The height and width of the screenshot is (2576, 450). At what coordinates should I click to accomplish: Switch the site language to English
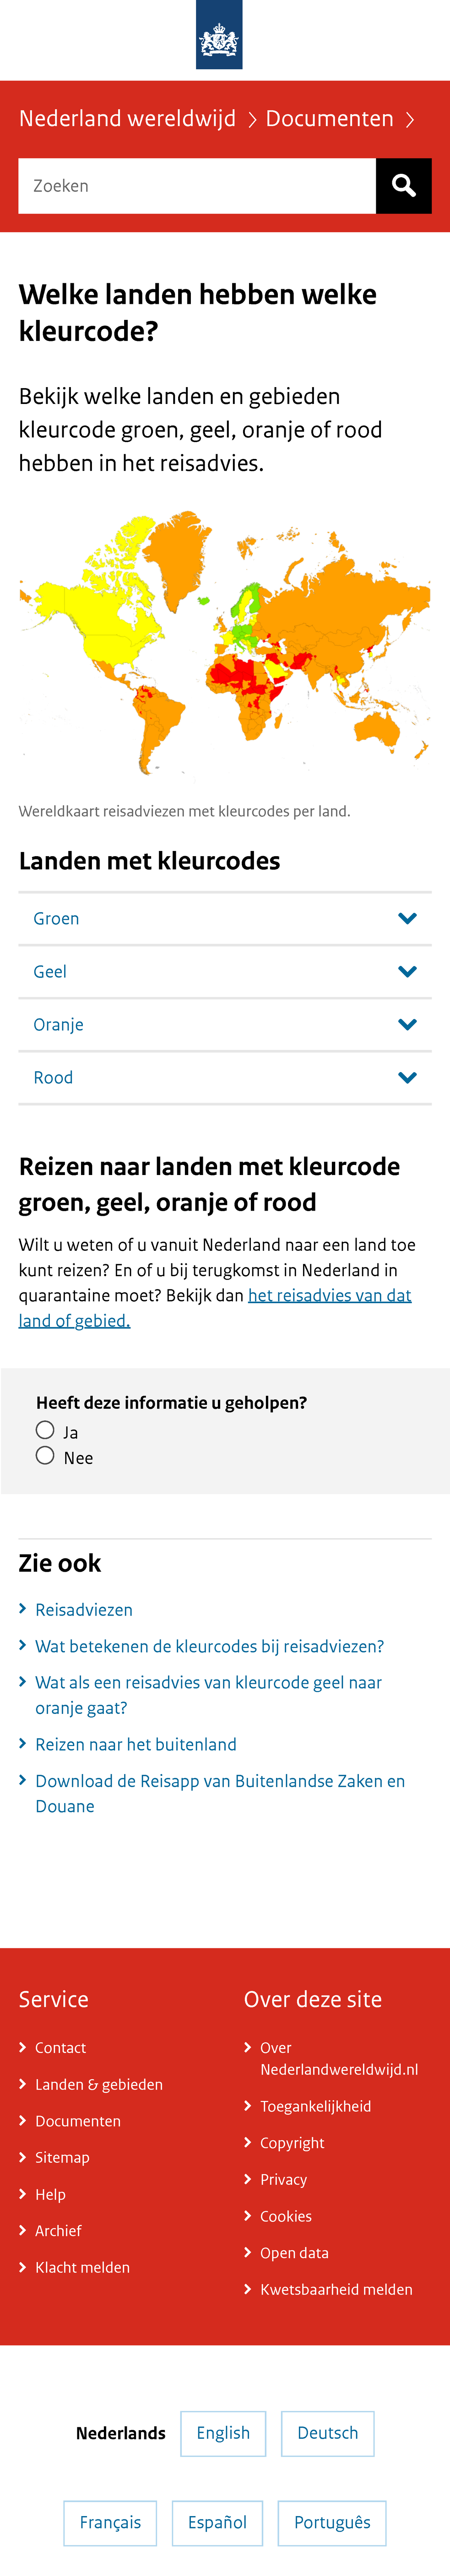click(x=222, y=2433)
